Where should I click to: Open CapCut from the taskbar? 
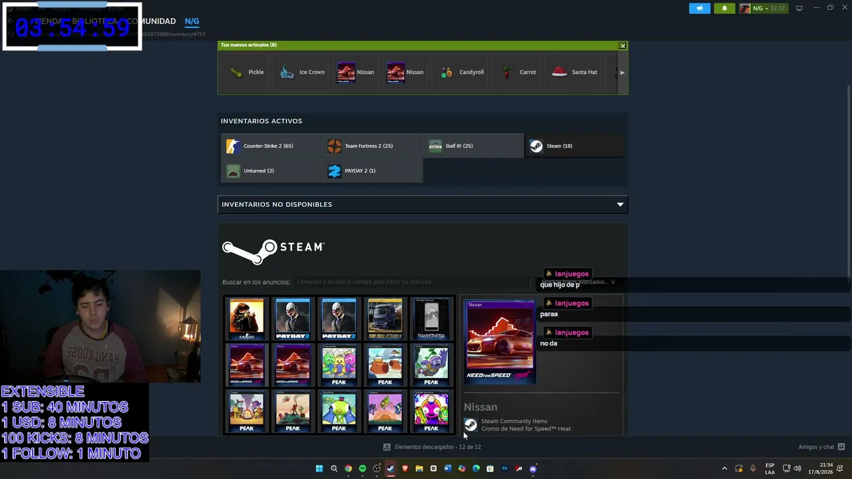point(433,468)
